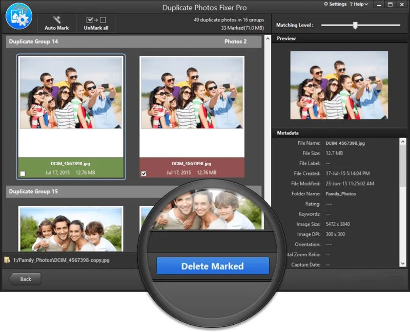Viewport: 410px width, 332px height.
Task: Click the folder icon beside the file path
Action: pos(7,260)
